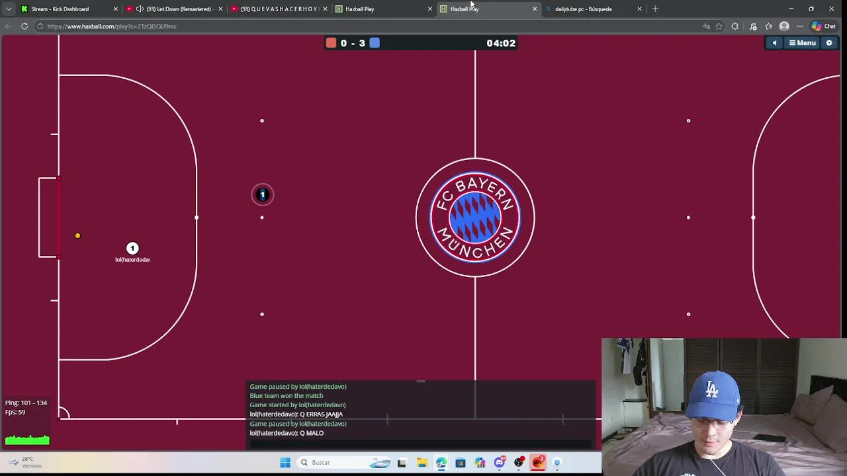Viewport: 847px width, 476px height.
Task: Open the tab search dropdown arrow
Action: 8,9
